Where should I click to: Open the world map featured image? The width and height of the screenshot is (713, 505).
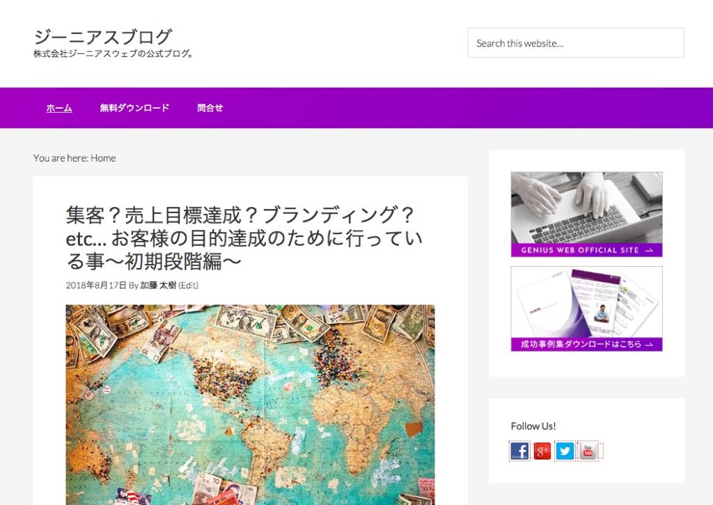coord(250,405)
